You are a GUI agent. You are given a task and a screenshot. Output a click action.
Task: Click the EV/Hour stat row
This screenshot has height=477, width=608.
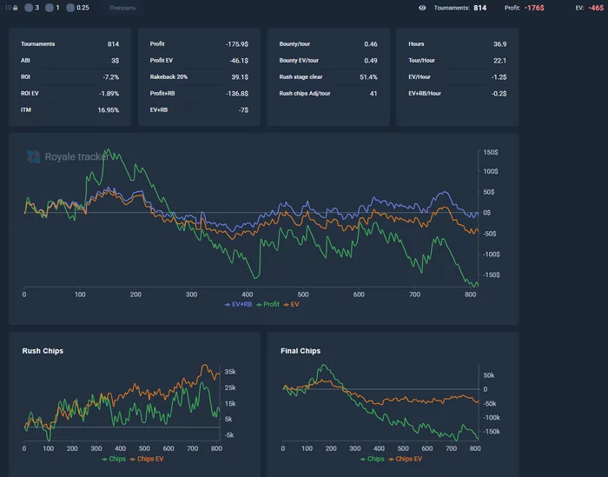[x=457, y=76]
